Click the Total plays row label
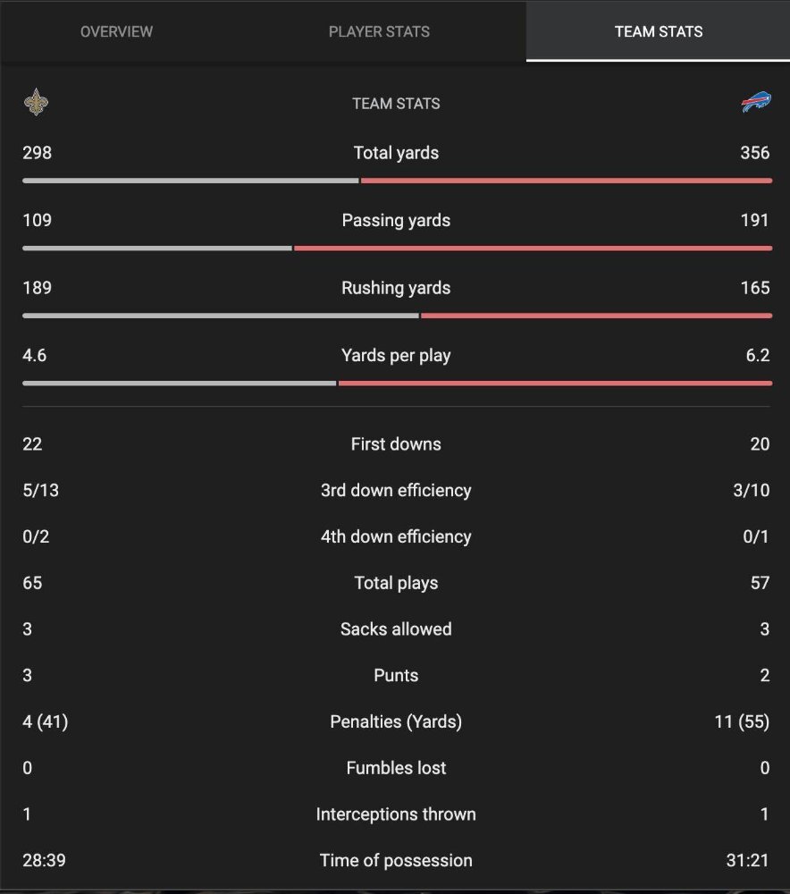The height and width of the screenshot is (894, 790). pyautogui.click(x=396, y=584)
